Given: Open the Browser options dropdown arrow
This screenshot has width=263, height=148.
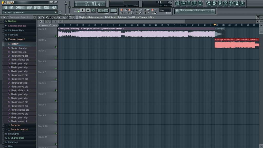Looking at the screenshot, I should [2, 17].
